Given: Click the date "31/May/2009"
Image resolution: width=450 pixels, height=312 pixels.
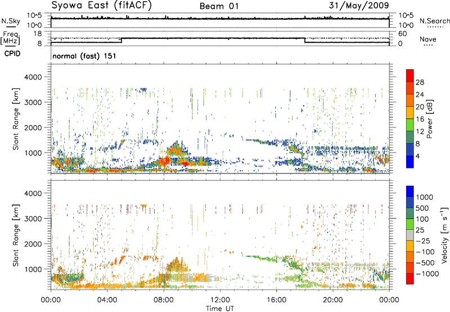Looking at the screenshot, I should coord(359,6).
